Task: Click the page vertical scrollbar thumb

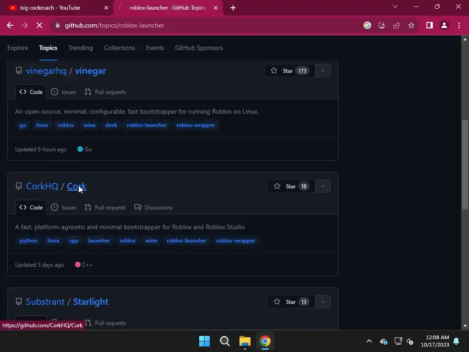Action: (465, 165)
